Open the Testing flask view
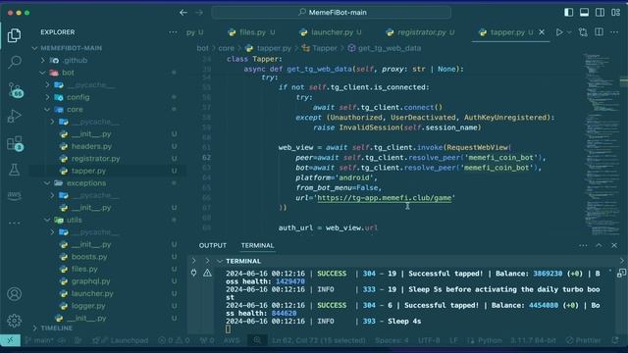Image resolution: width=628 pixels, height=353 pixels. click(15, 170)
